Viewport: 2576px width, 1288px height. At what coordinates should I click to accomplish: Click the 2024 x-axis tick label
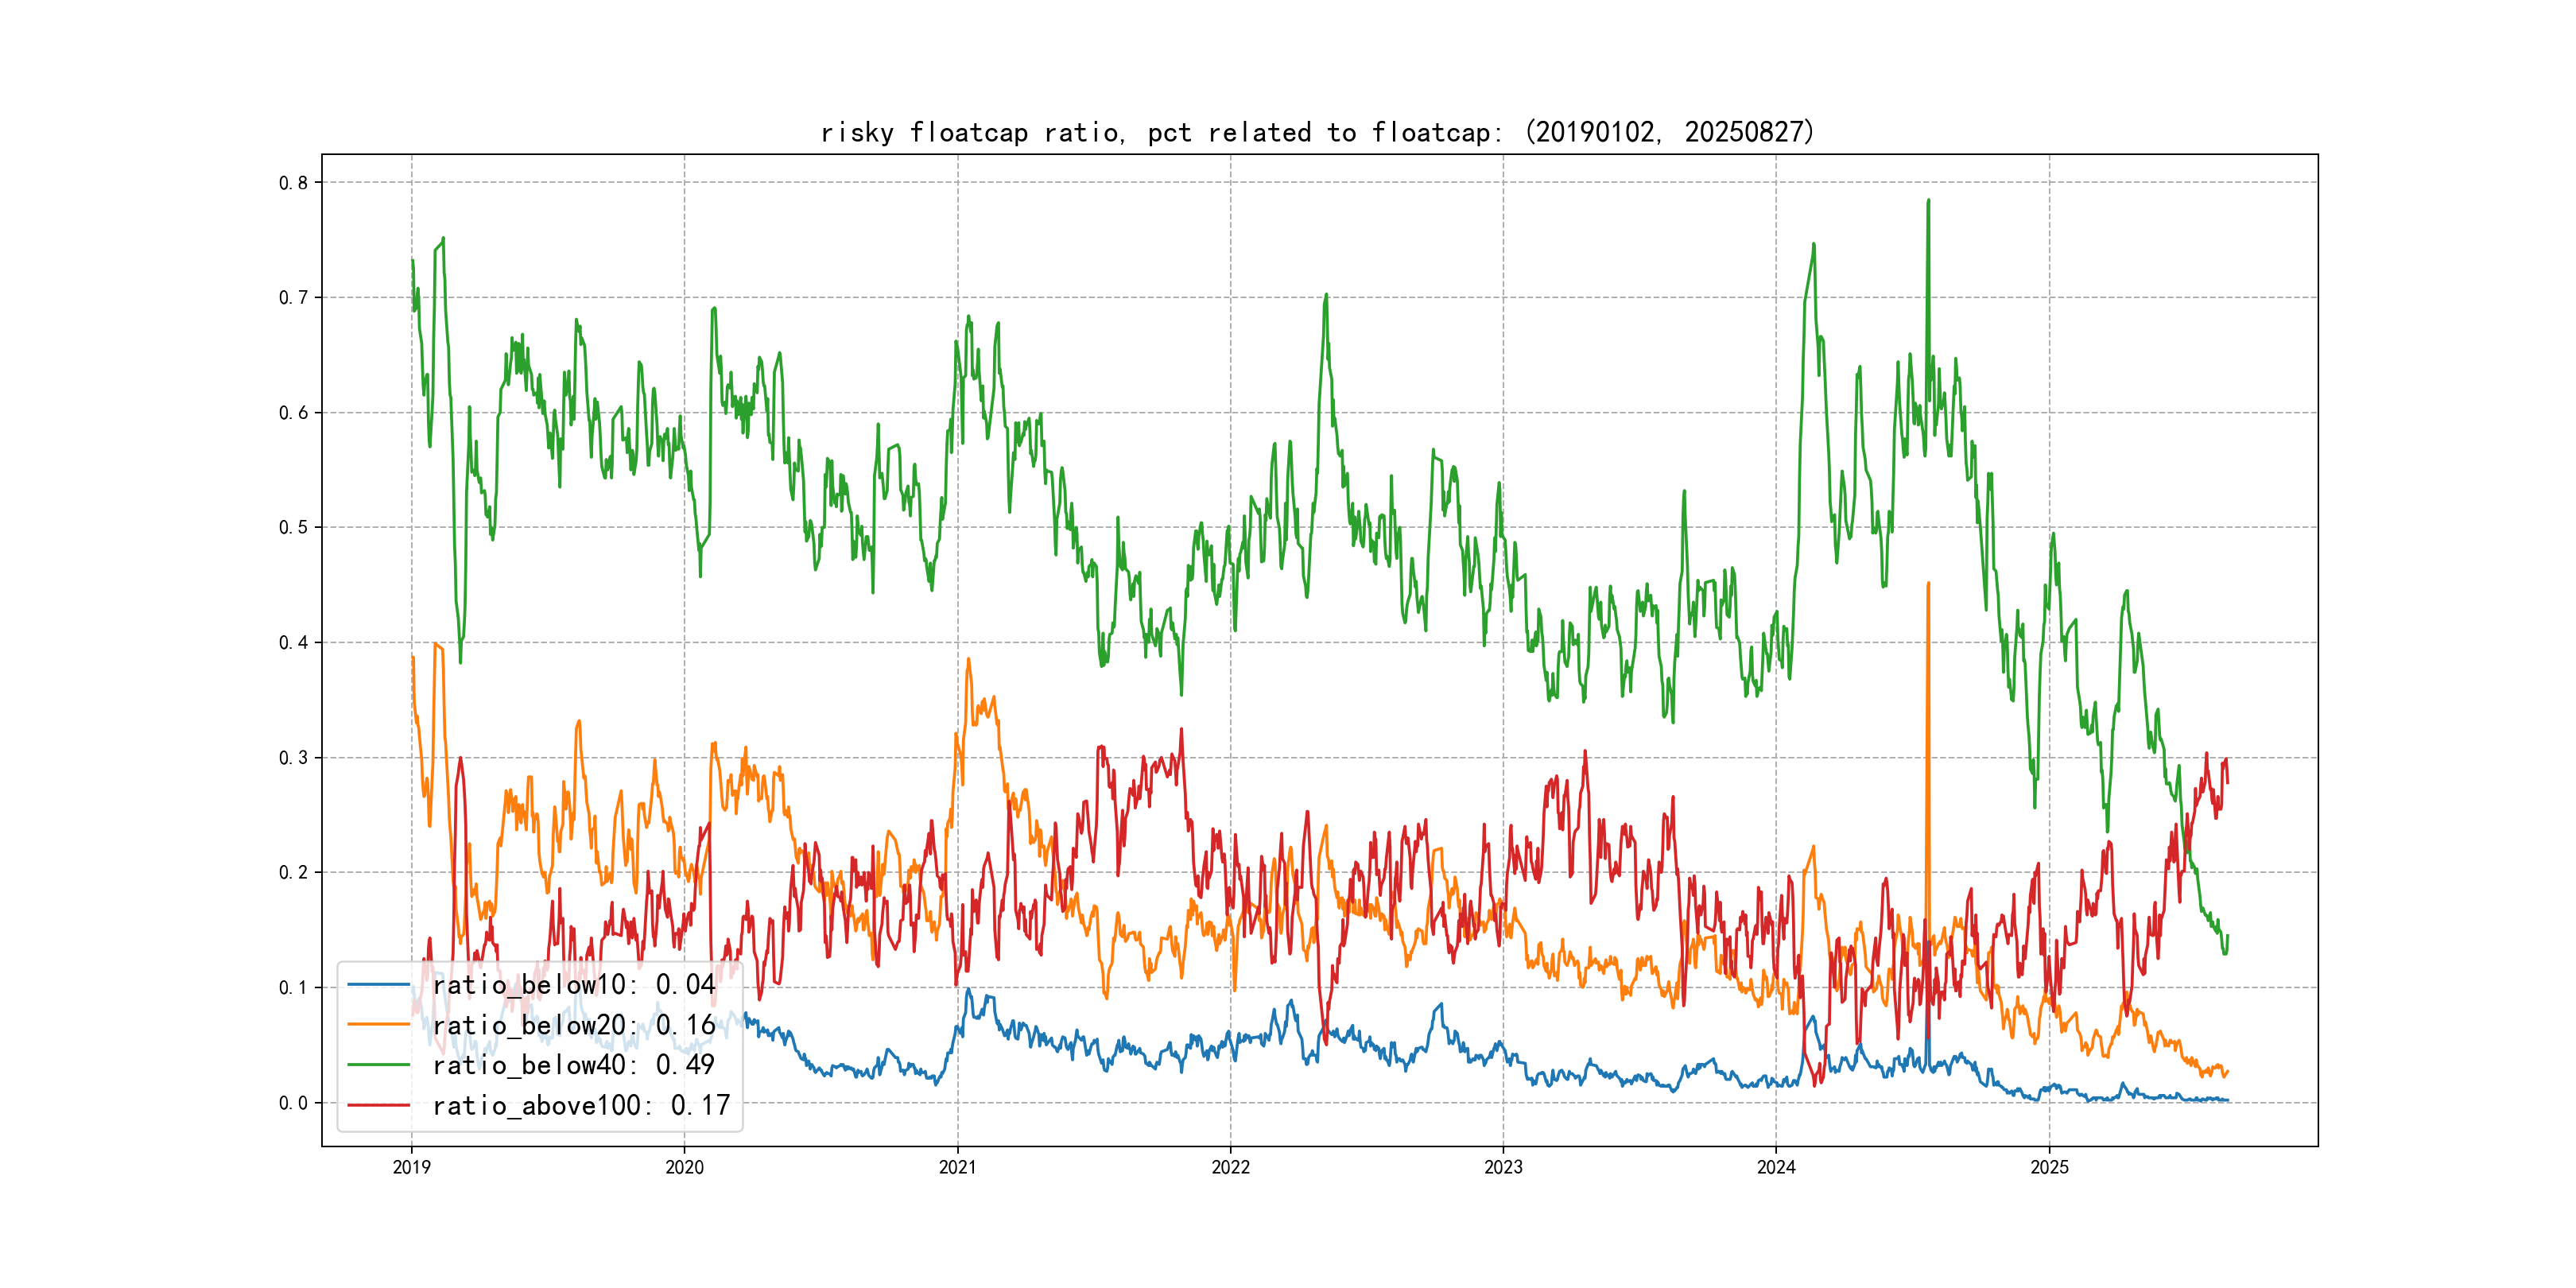1776,1167
